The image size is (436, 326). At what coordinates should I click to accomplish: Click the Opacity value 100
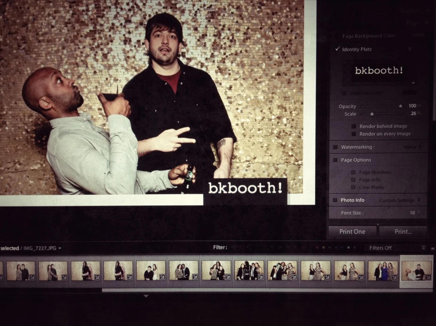tap(412, 106)
